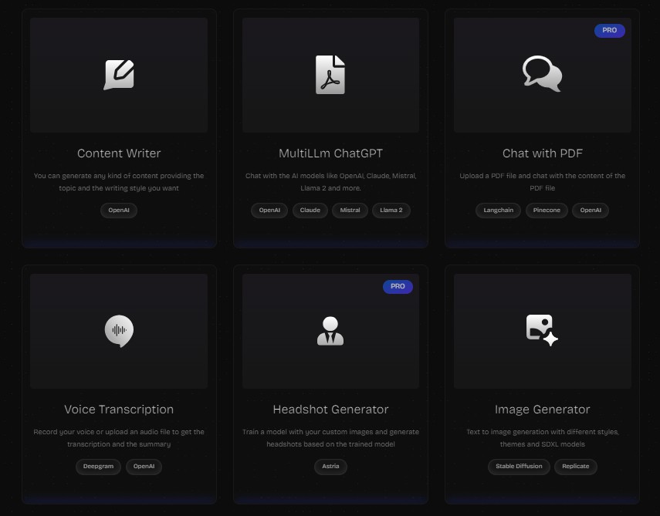Viewport: 660px width, 516px height.
Task: Open the Voice Transcription title
Action: [x=119, y=410]
